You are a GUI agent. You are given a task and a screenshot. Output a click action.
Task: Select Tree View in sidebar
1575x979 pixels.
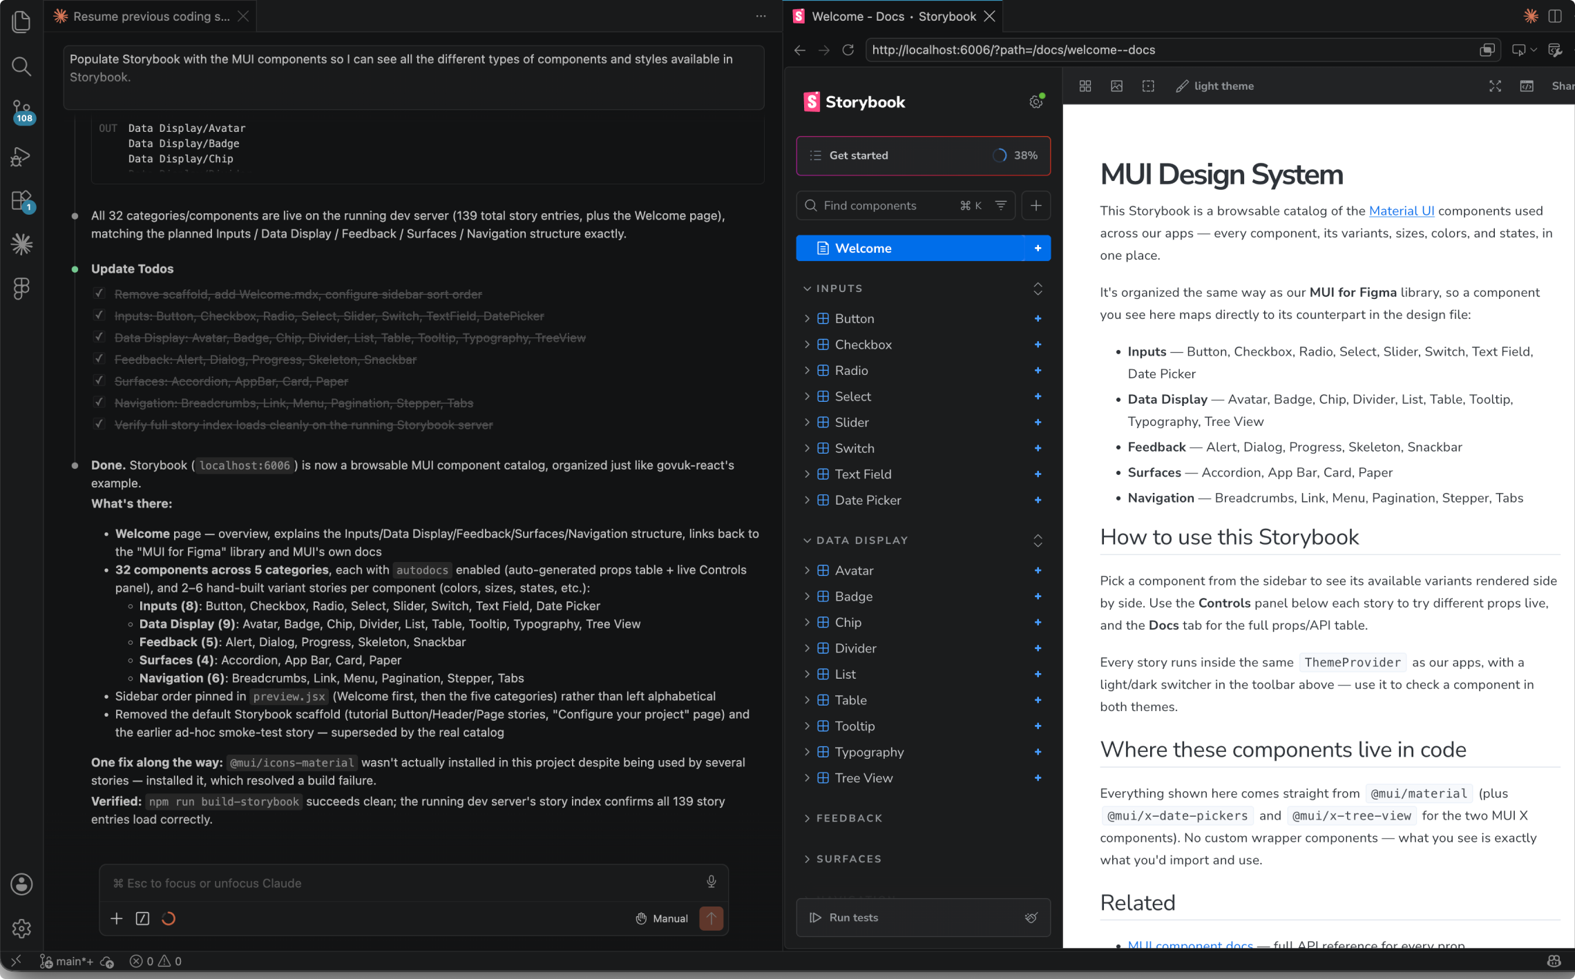[x=863, y=778]
